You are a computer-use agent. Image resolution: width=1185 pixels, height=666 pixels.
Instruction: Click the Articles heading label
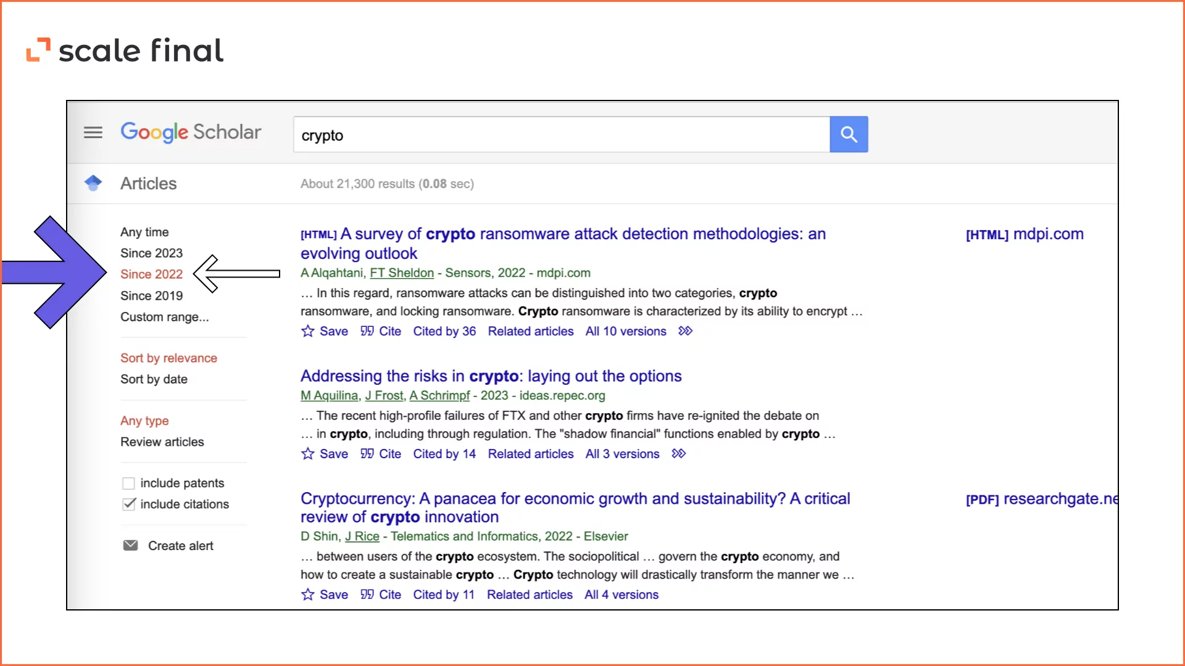click(x=148, y=183)
